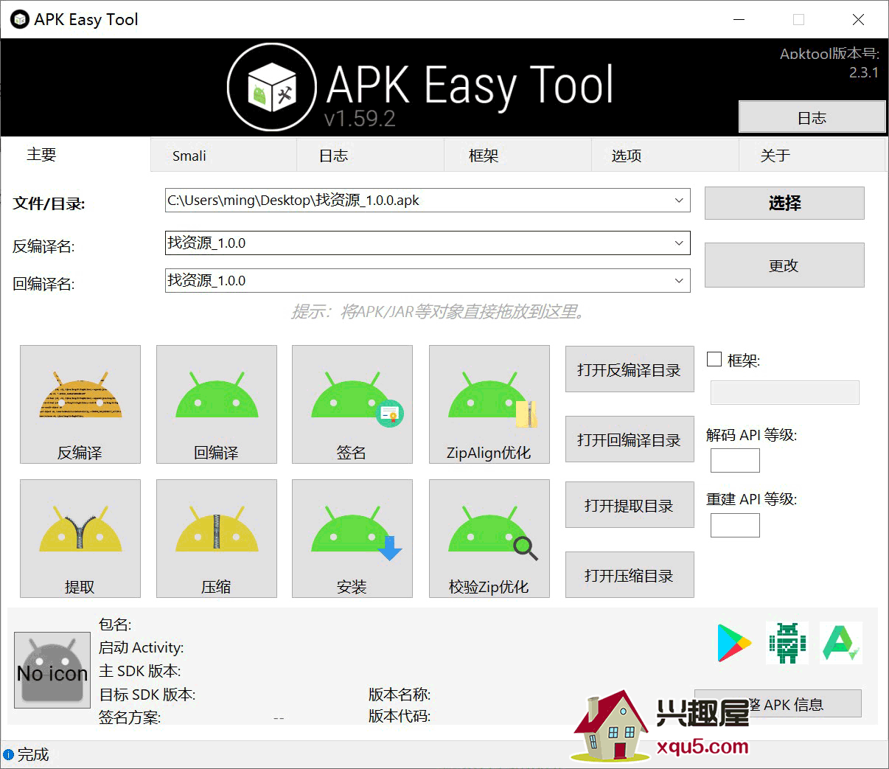Open the Google Play store icon
The image size is (889, 769).
pos(733,643)
